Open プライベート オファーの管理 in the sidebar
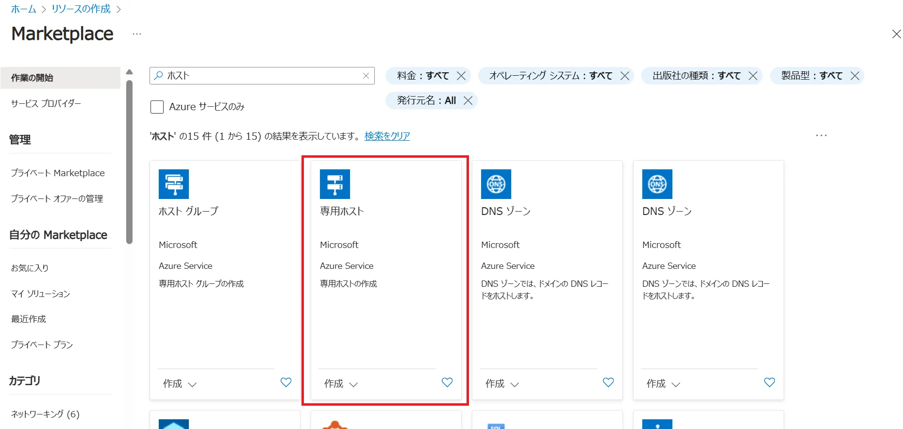Screen dimensions: 903x429 (x=57, y=198)
